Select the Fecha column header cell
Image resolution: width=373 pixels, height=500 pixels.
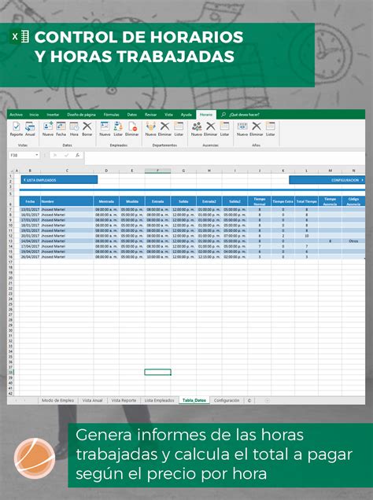pos(30,201)
